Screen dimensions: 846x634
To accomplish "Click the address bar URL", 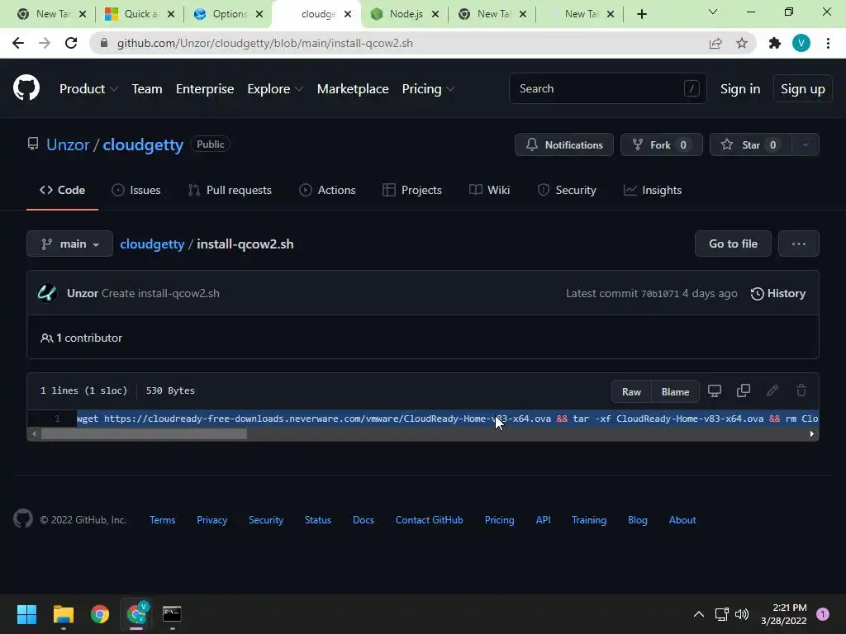I will pyautogui.click(x=265, y=43).
